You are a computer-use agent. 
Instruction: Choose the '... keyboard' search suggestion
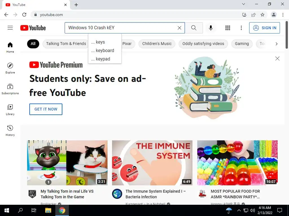coord(105,51)
